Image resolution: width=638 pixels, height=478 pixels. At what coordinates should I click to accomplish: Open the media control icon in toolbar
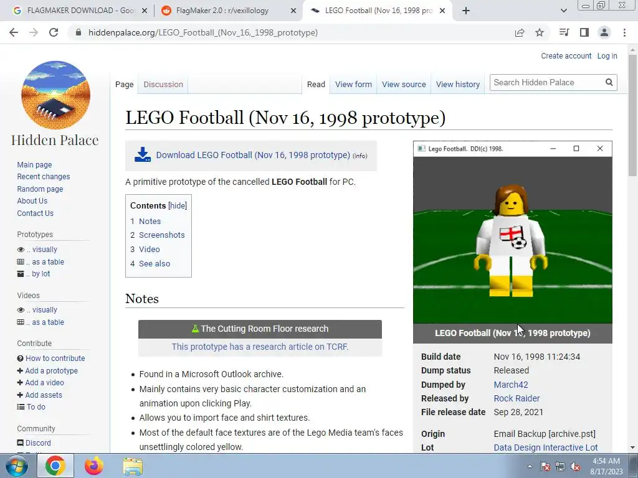(x=564, y=32)
